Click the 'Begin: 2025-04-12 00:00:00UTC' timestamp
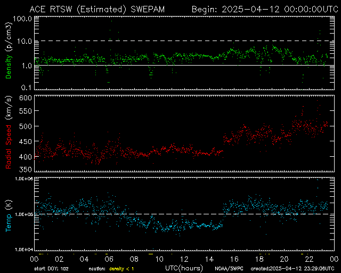The image size is (341, 273). point(265,10)
